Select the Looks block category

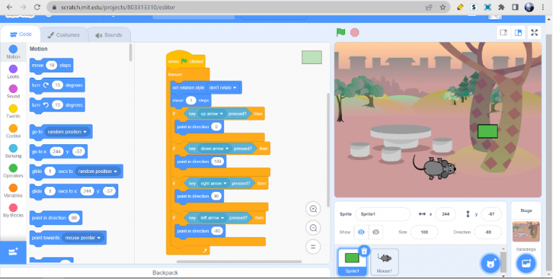(13, 71)
